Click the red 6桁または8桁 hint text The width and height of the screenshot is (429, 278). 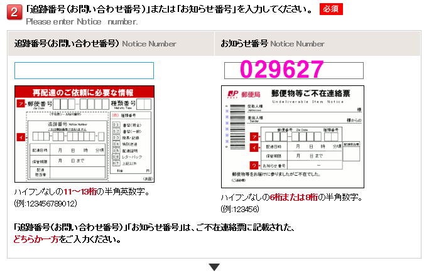(x=294, y=197)
